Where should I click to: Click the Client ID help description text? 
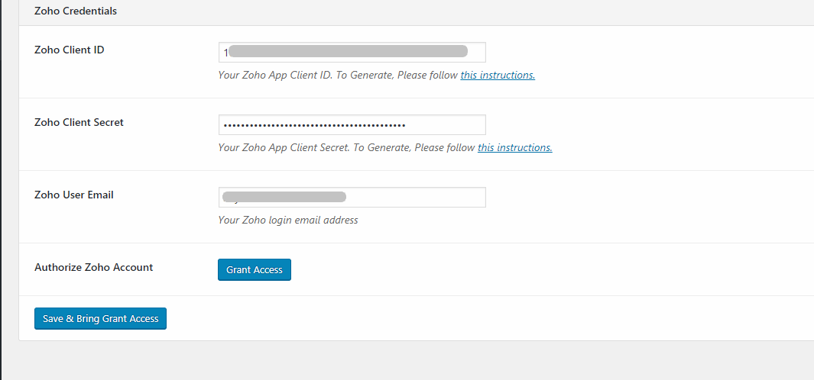point(338,76)
